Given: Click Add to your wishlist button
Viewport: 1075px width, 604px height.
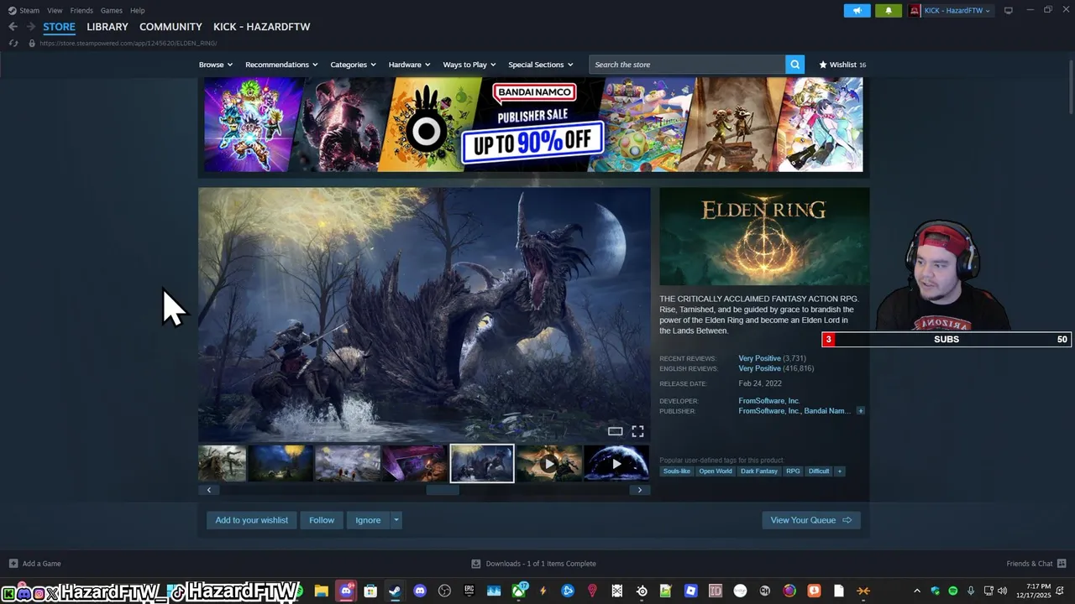Looking at the screenshot, I should point(251,520).
